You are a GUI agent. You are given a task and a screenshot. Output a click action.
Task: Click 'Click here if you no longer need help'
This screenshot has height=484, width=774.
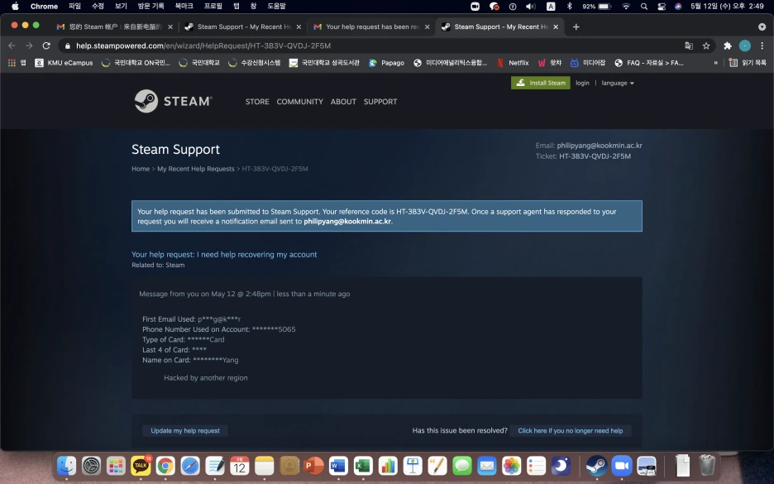tap(570, 431)
